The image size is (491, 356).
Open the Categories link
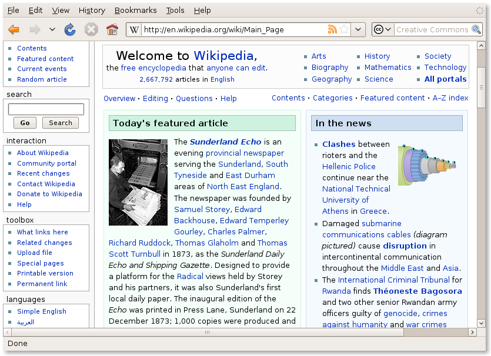click(333, 98)
